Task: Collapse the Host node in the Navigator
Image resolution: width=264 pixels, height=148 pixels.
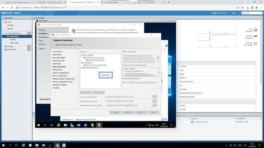Action: tap(4, 22)
